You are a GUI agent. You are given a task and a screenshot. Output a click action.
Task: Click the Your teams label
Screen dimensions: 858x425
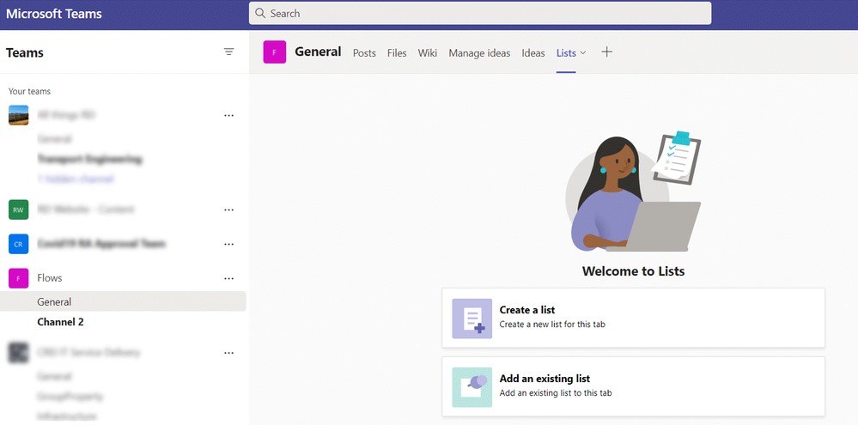(x=29, y=91)
